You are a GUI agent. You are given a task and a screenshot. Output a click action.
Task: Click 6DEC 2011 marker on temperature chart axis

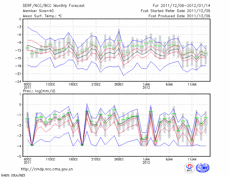pyautogui.click(x=27, y=86)
